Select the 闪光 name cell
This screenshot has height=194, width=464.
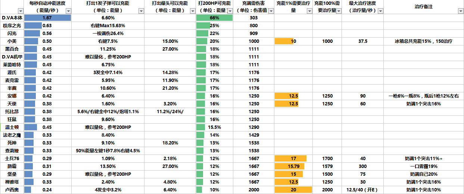point(12,34)
